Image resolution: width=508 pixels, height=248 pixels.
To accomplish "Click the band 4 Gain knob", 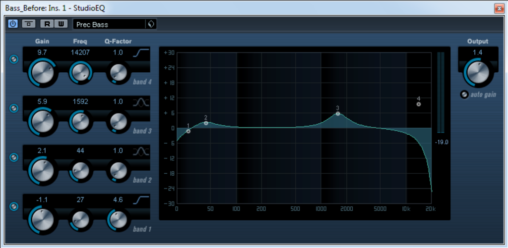I will pos(42,72).
